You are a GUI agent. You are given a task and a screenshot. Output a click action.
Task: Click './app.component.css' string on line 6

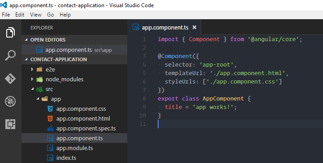(242, 82)
